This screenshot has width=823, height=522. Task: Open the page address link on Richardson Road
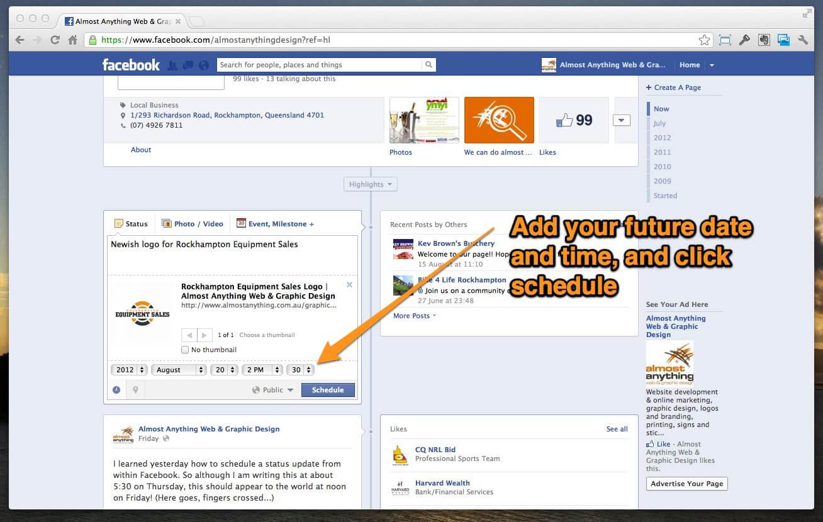click(x=227, y=115)
